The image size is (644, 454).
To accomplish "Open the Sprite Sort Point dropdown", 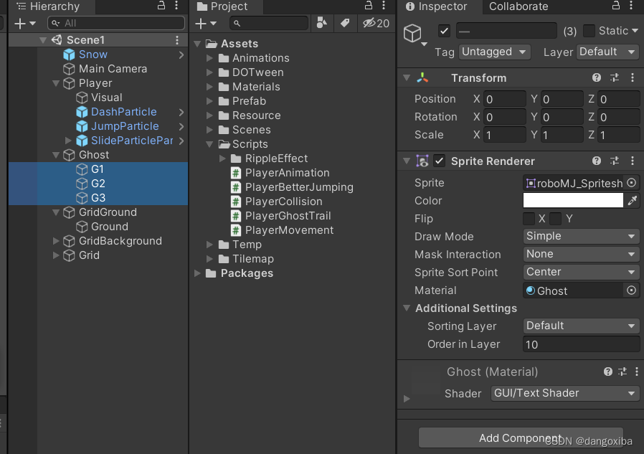I will pos(581,272).
